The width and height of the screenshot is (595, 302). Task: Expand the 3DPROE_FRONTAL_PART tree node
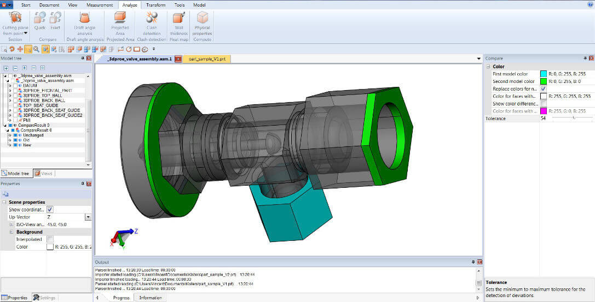click(10, 90)
